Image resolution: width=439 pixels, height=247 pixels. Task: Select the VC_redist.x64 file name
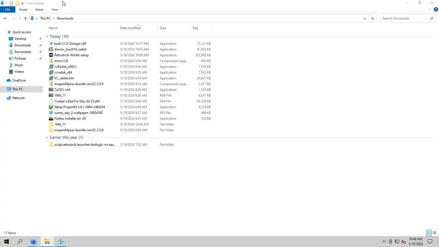pyautogui.click(x=64, y=78)
